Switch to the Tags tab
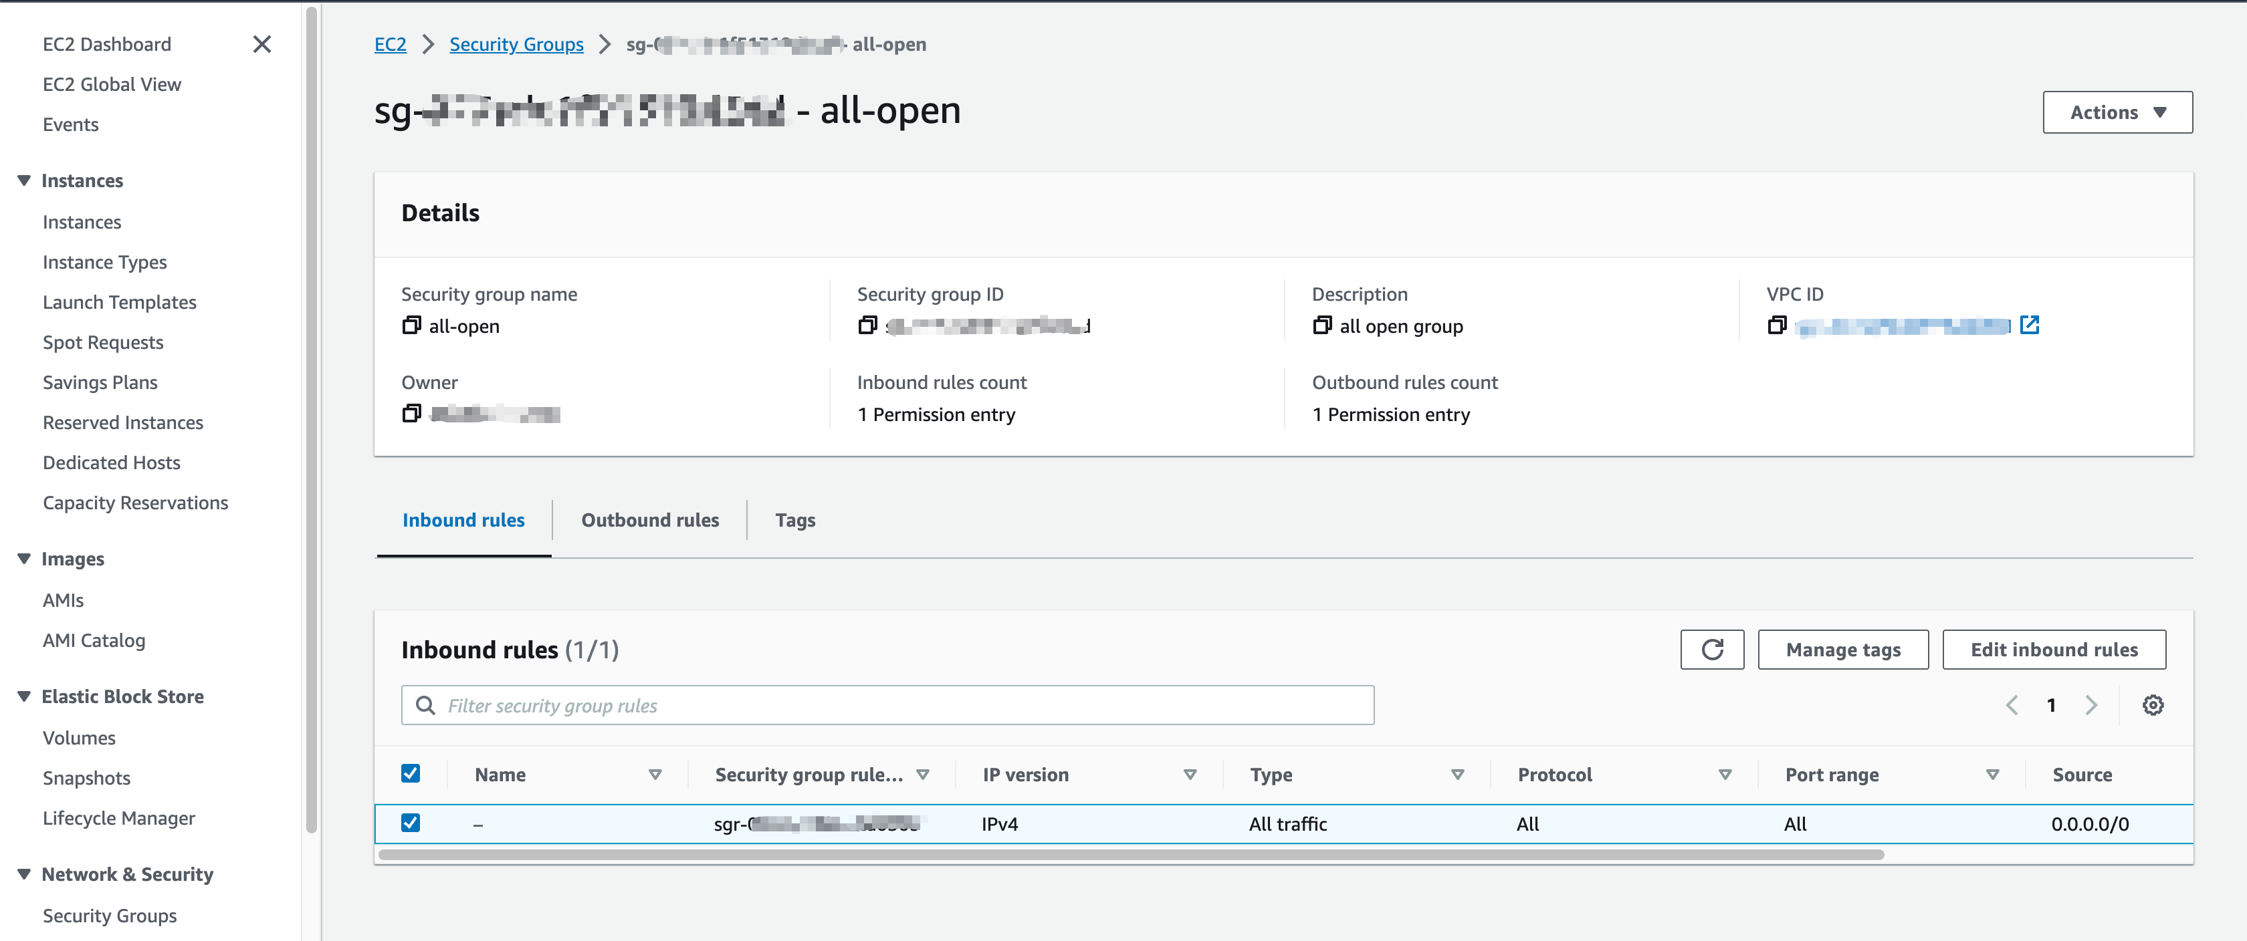This screenshot has width=2247, height=941. point(794,520)
